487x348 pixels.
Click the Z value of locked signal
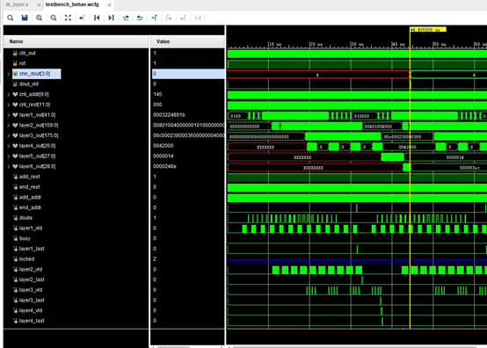(x=155, y=259)
